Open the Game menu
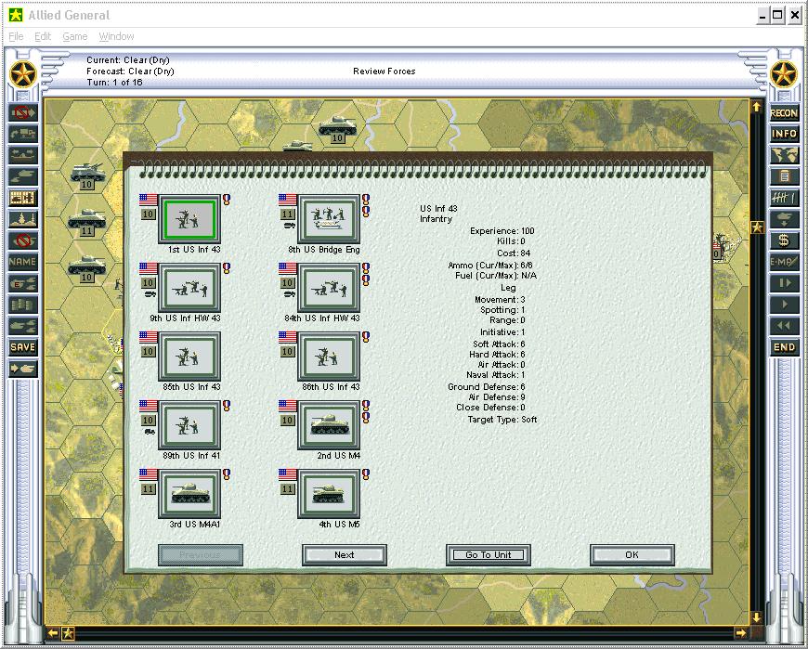Viewport: 808px width, 649px height. point(74,36)
